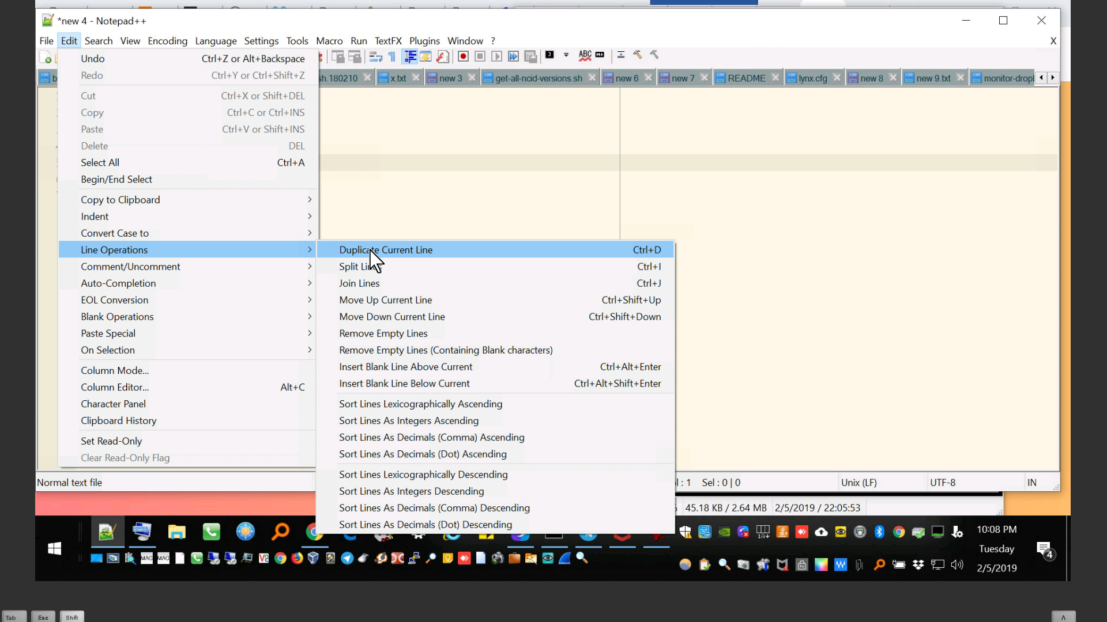1107x622 pixels.
Task: Select Join Lines from the submenu
Action: click(359, 283)
